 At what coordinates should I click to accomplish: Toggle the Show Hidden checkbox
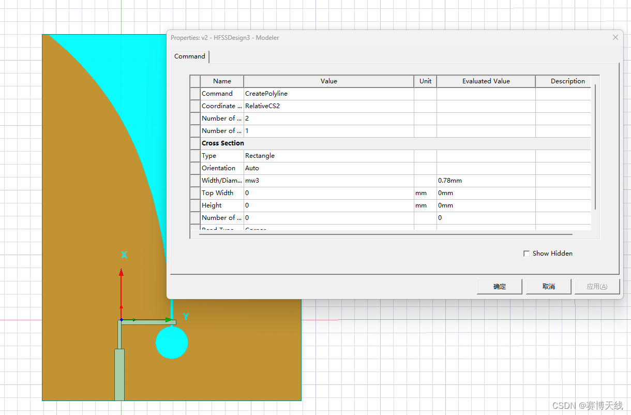coord(527,254)
